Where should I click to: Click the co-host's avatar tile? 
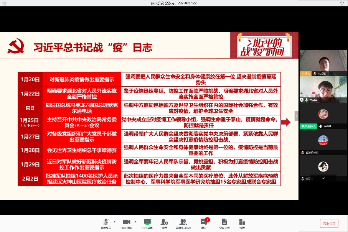[323, 114]
